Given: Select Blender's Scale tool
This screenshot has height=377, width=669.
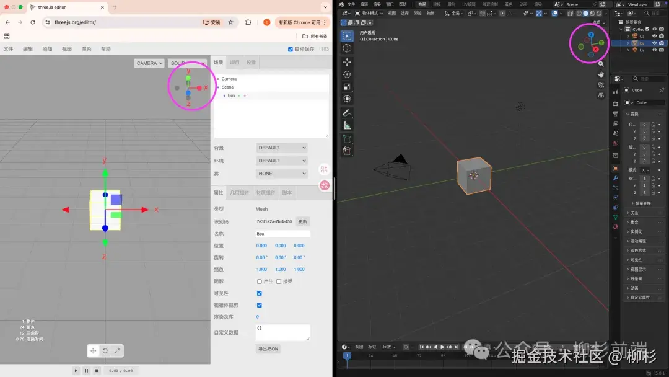Looking at the screenshot, I should click(x=347, y=87).
